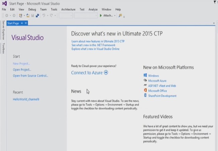
Task: Expand the Attach button dropdown arrow
Action: (x=115, y=15)
